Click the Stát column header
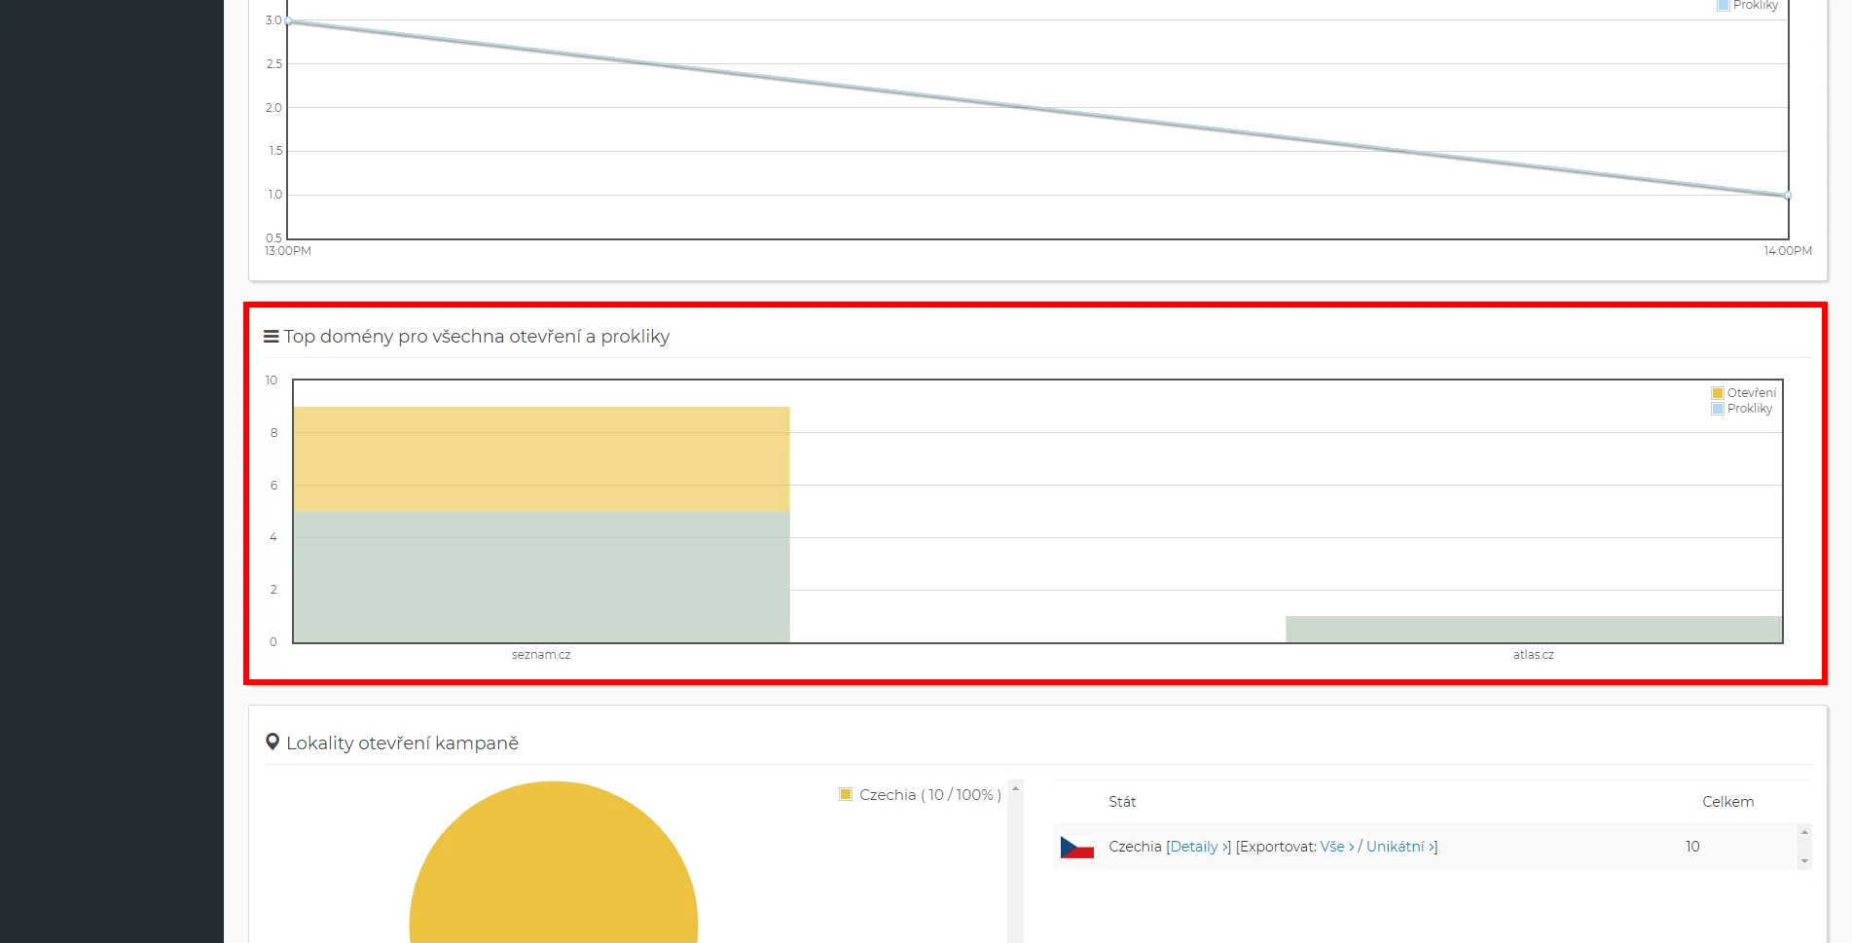This screenshot has height=943, width=1852. [1122, 802]
